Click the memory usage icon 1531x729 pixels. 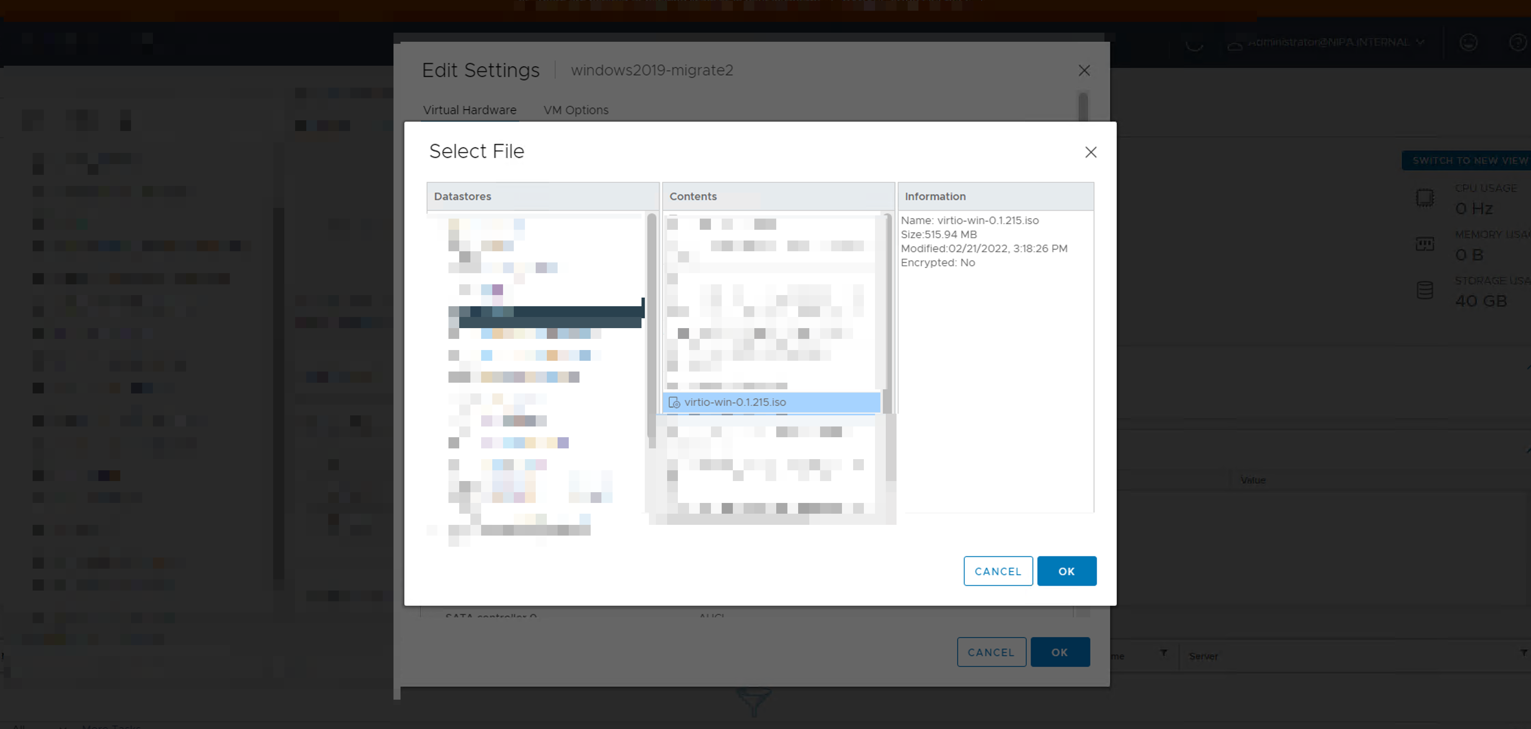pos(1425,244)
